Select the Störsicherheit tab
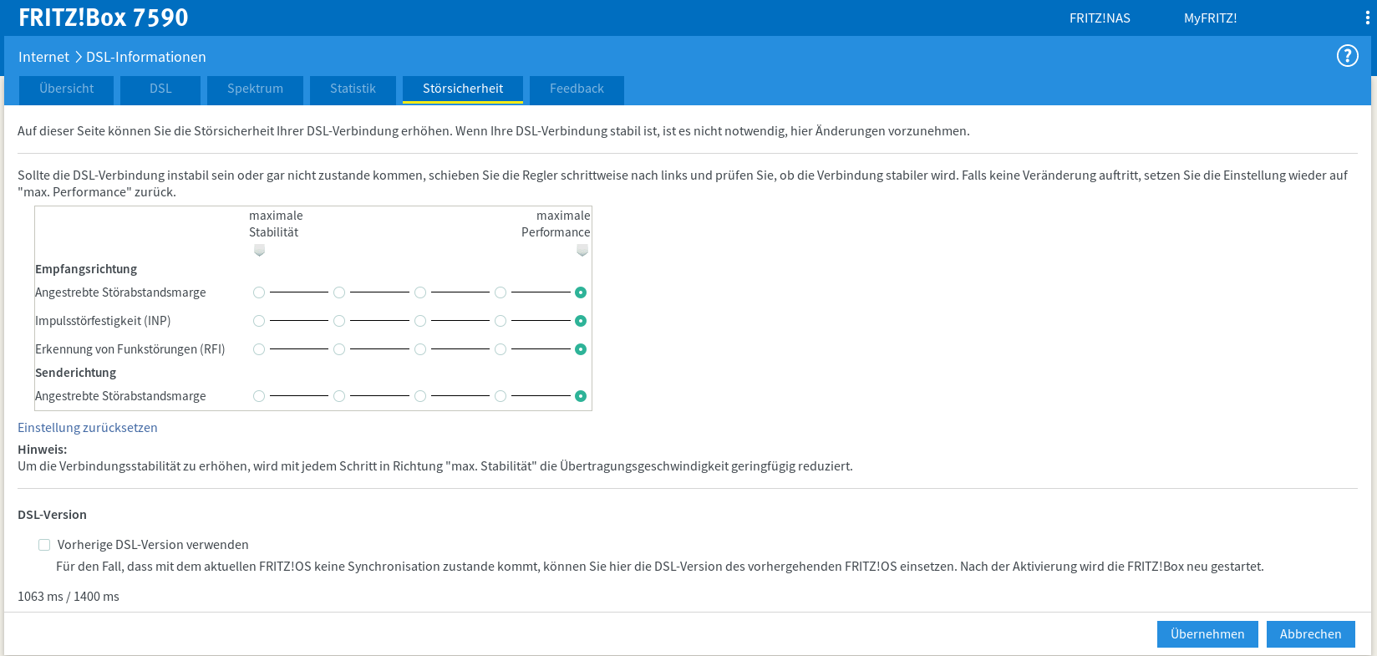Image resolution: width=1377 pixels, height=656 pixels. 463,89
